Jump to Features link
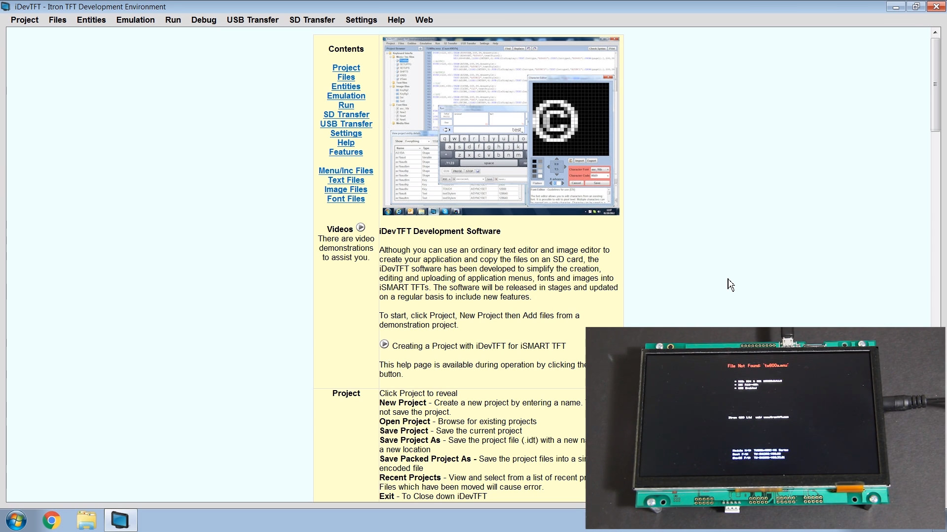The width and height of the screenshot is (947, 532). coord(346,152)
